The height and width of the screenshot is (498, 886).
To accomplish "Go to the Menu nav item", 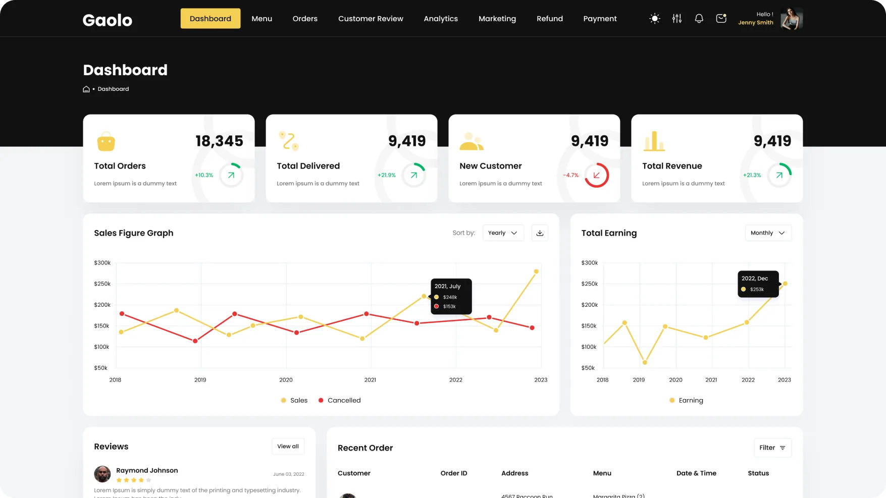I will click(262, 19).
